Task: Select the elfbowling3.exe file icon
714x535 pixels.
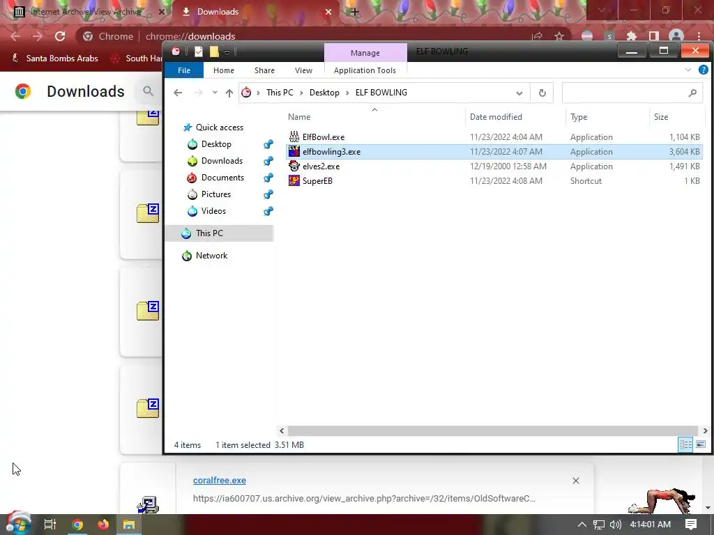Action: click(294, 151)
